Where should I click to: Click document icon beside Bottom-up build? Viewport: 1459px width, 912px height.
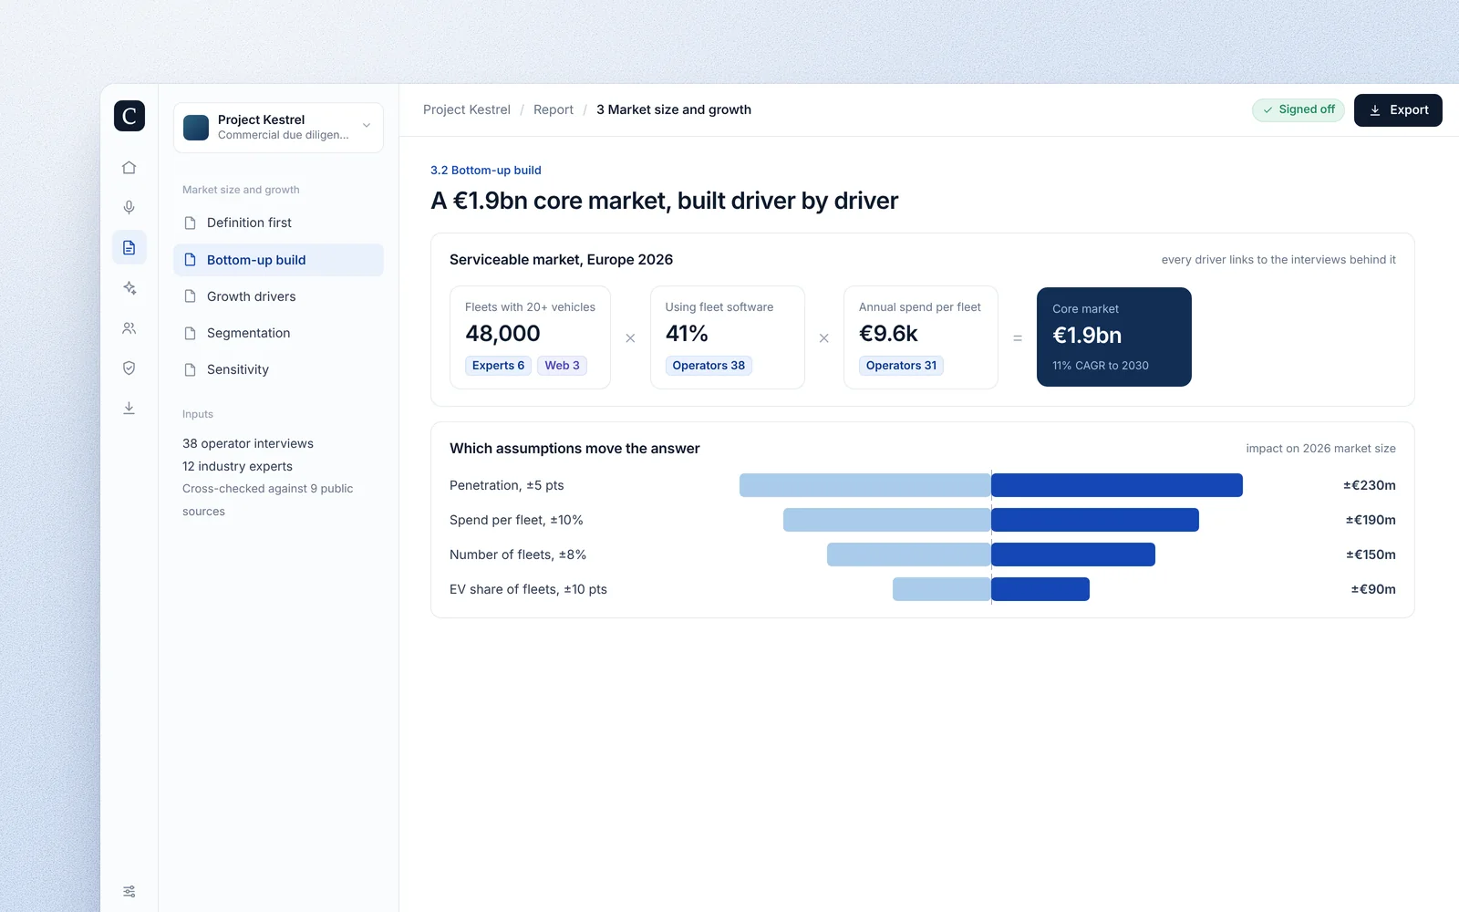pyautogui.click(x=191, y=260)
